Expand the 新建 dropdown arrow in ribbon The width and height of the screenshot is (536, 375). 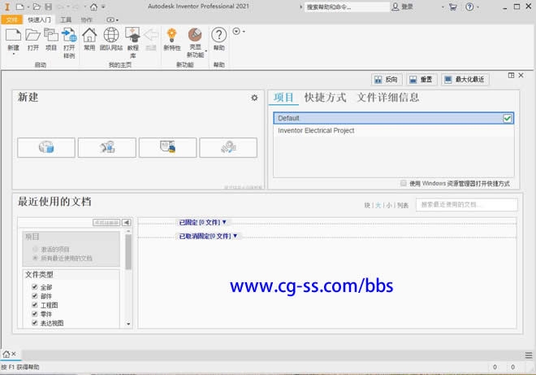pos(14,55)
